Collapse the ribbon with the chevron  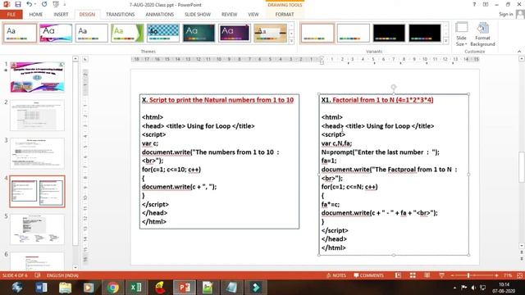(x=519, y=52)
